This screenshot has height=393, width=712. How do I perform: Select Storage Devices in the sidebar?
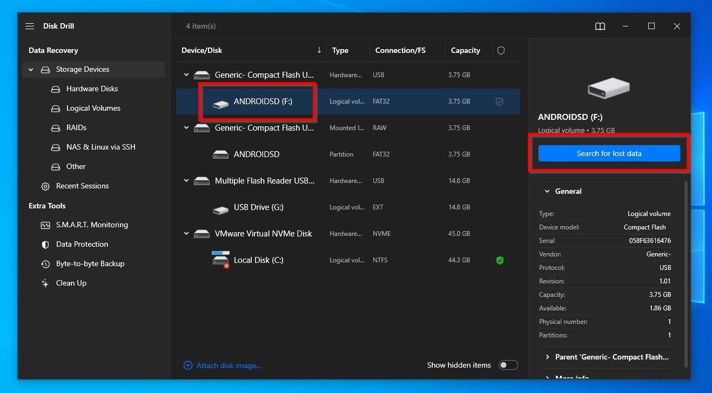coord(93,70)
